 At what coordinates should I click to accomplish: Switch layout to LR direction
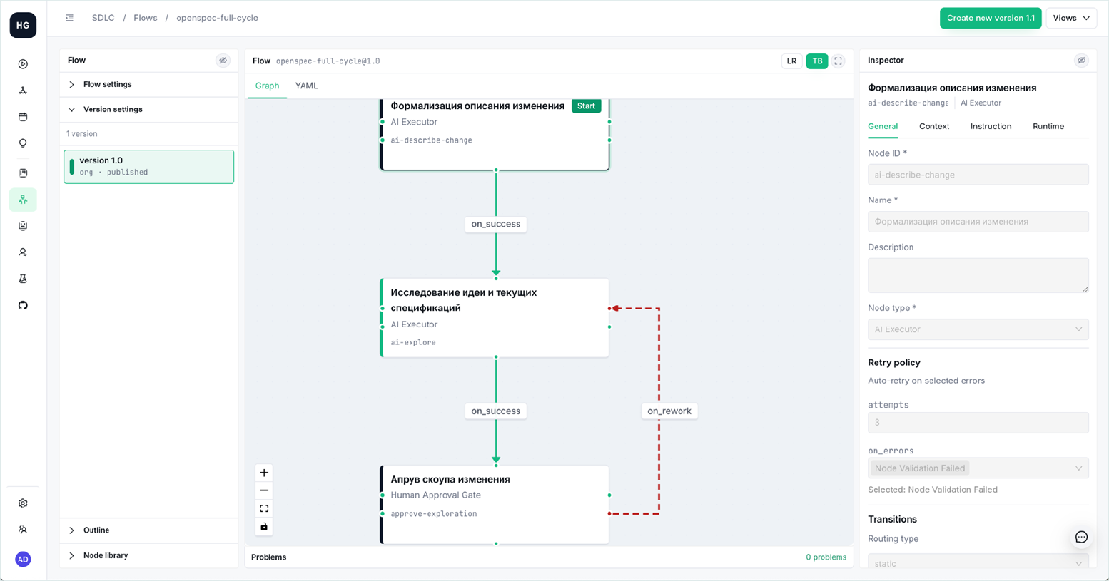point(791,61)
